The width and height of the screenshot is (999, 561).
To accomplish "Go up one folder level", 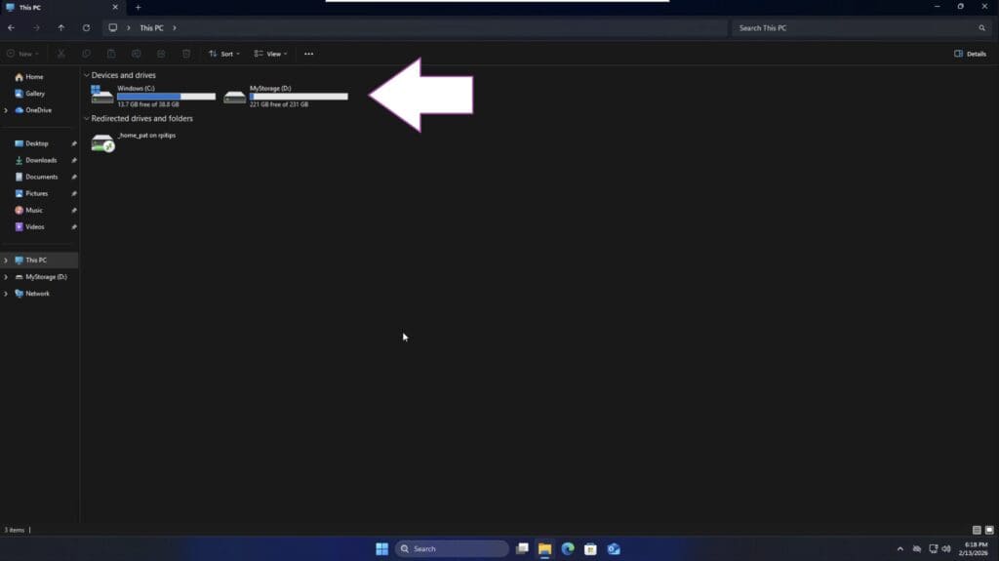I will pyautogui.click(x=60, y=28).
